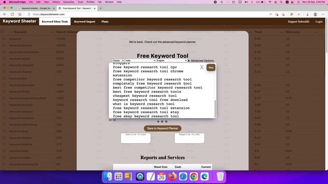The height and width of the screenshot is (184, 328).
Task: Open the India country dropdown
Action: (x=140, y=60)
